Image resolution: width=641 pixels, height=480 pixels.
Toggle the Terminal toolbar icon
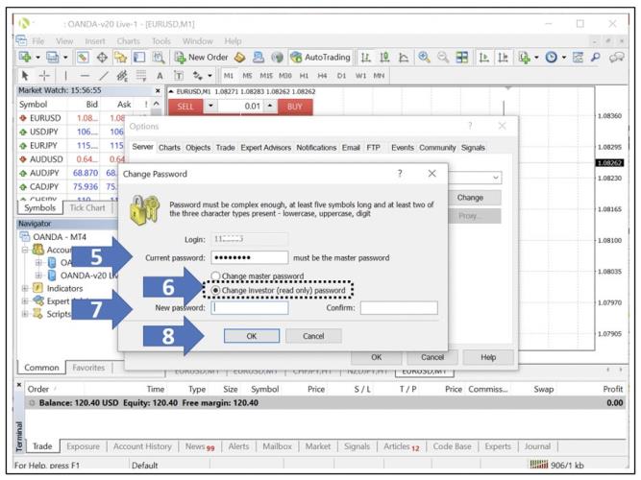click(x=139, y=58)
